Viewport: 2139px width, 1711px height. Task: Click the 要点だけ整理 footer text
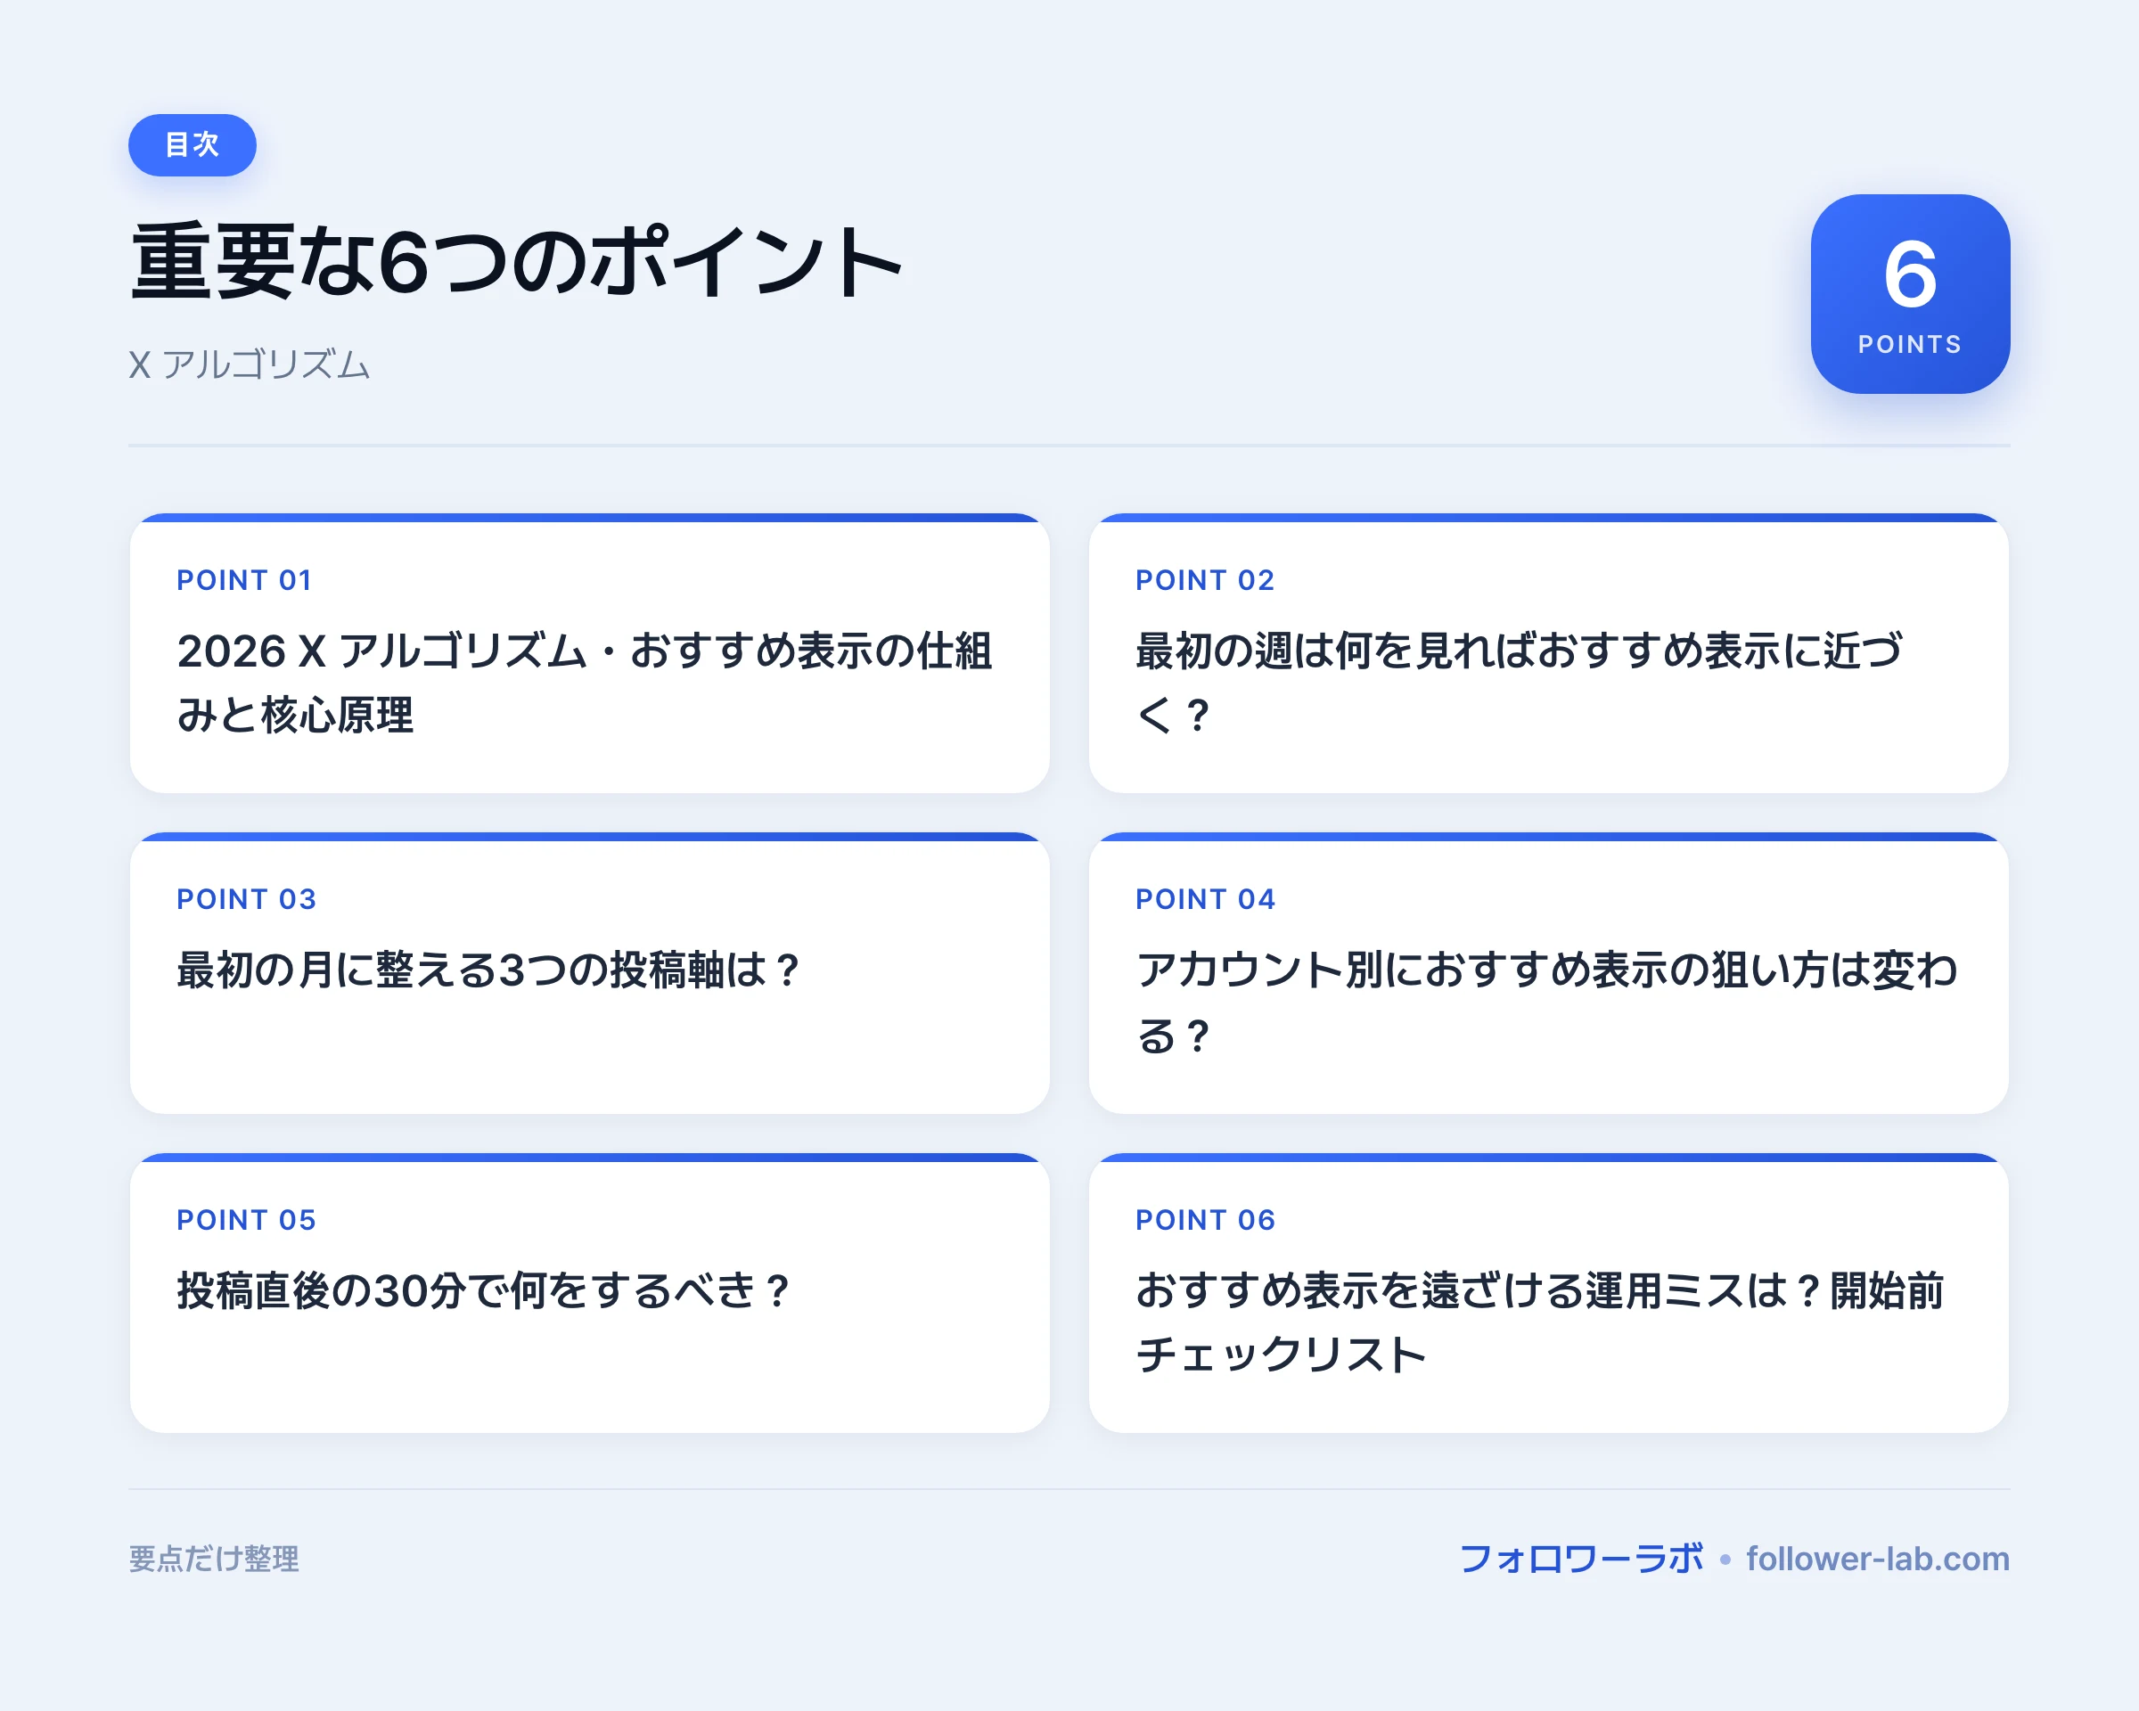pyautogui.click(x=213, y=1559)
